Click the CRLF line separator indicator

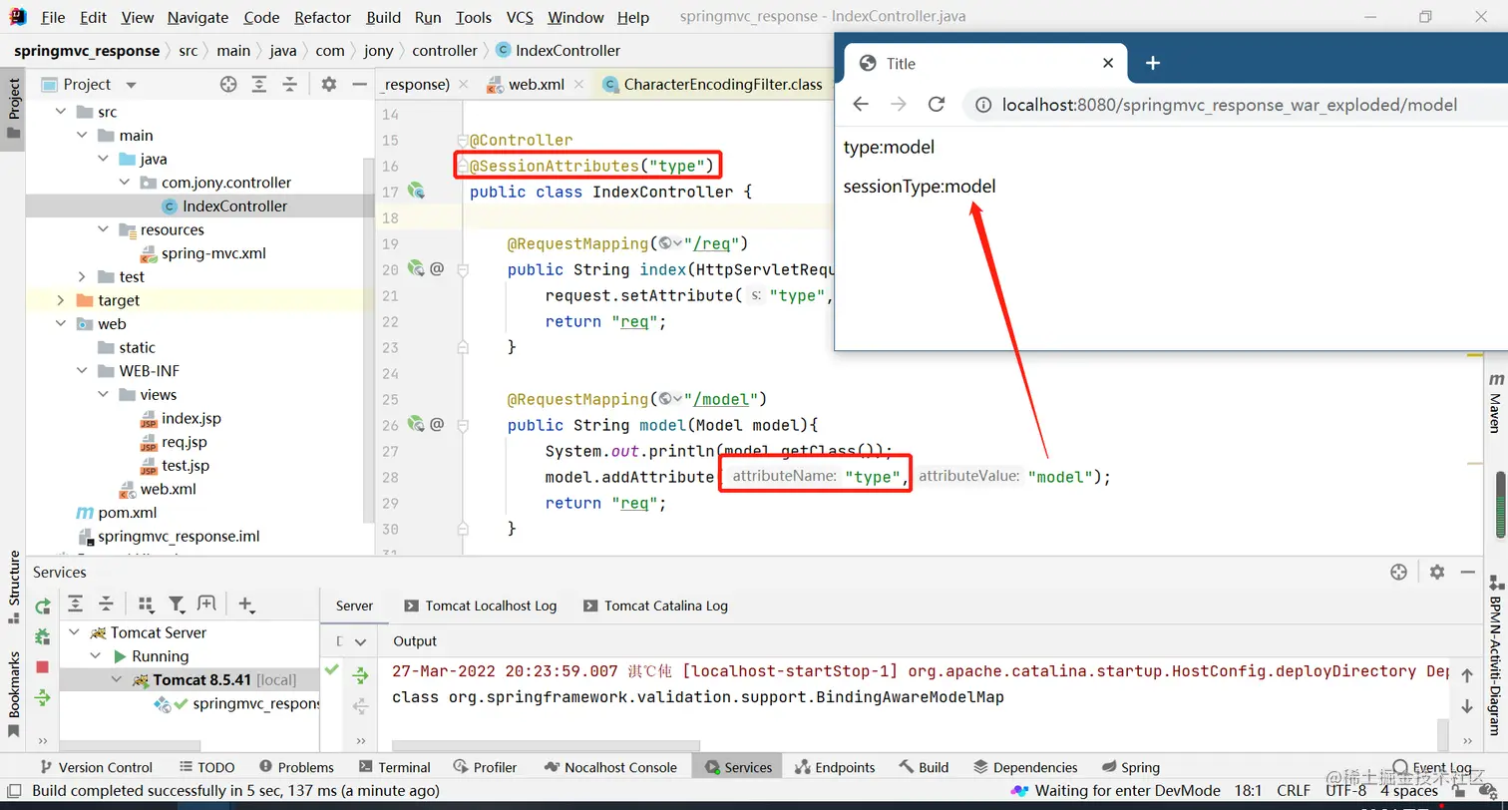point(1295,791)
